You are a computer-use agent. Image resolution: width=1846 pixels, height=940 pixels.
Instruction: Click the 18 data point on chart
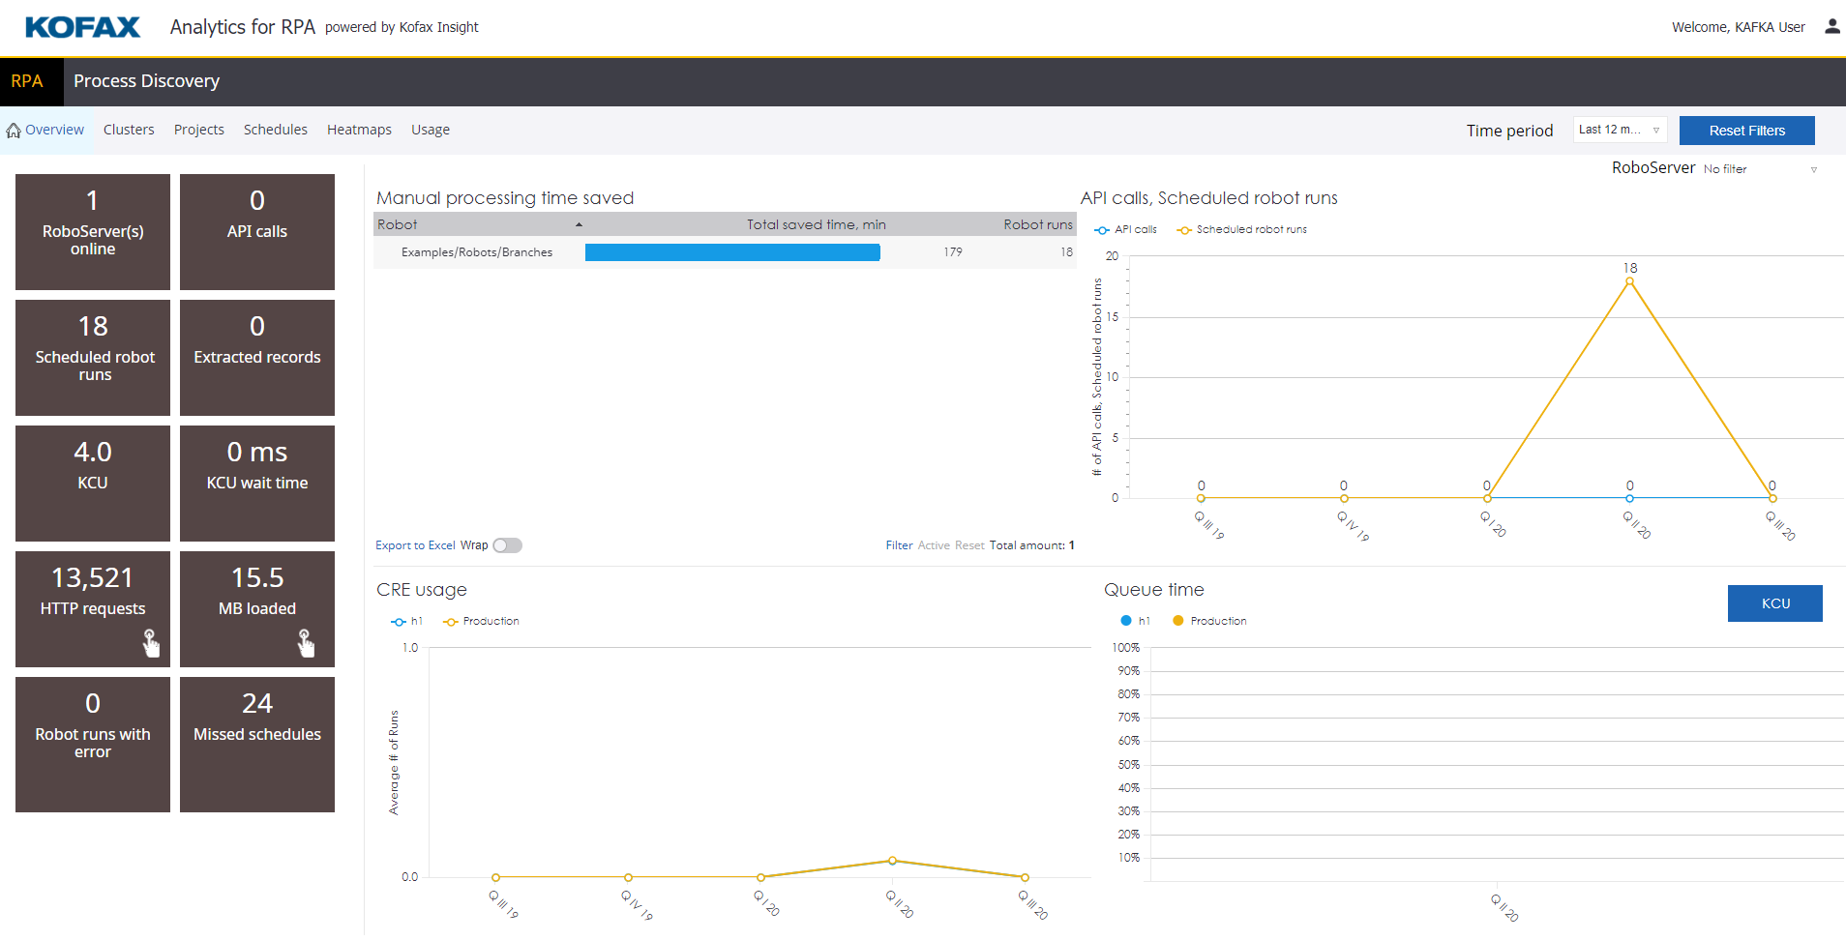click(x=1629, y=281)
